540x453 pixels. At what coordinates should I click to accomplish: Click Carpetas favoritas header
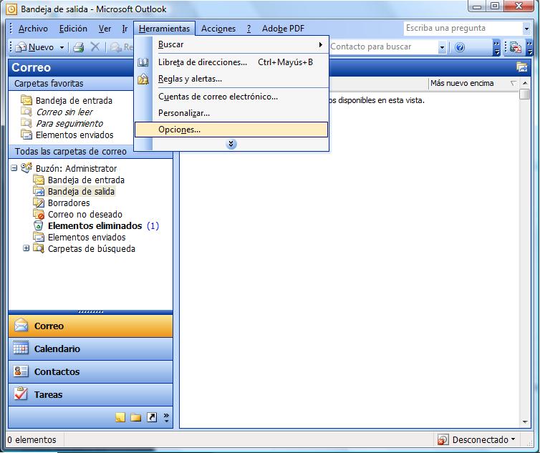(71, 84)
